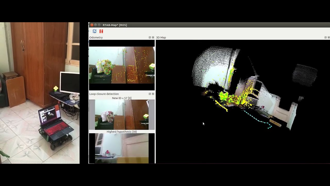Click the 'Highest hypothesis (38)' label
The width and height of the screenshot is (330, 186).
tap(122, 132)
